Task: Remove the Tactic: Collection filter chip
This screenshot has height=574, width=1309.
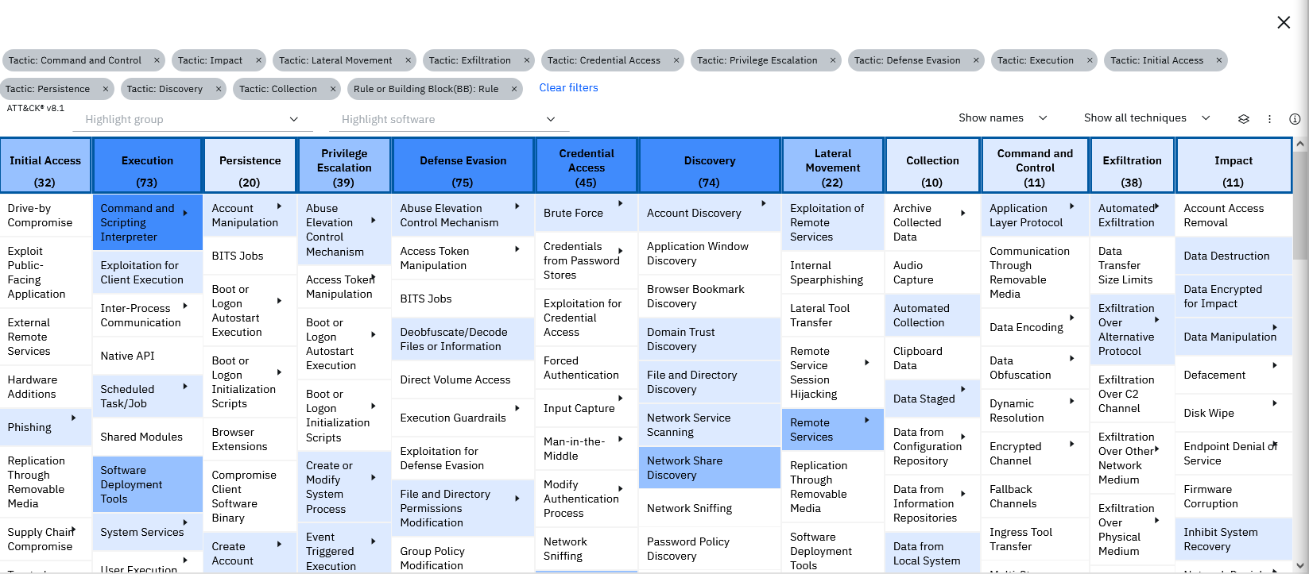Action: pos(333,89)
